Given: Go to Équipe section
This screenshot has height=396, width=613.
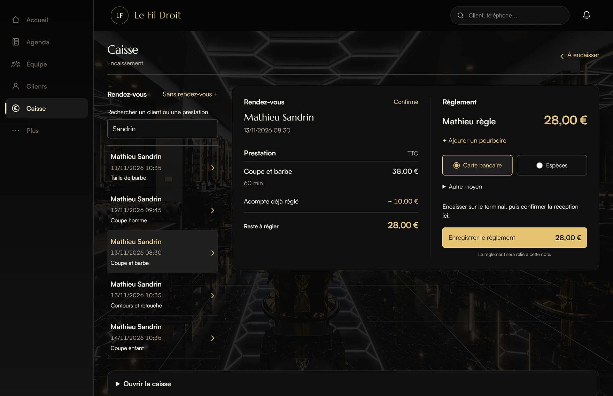Looking at the screenshot, I should (x=47, y=64).
